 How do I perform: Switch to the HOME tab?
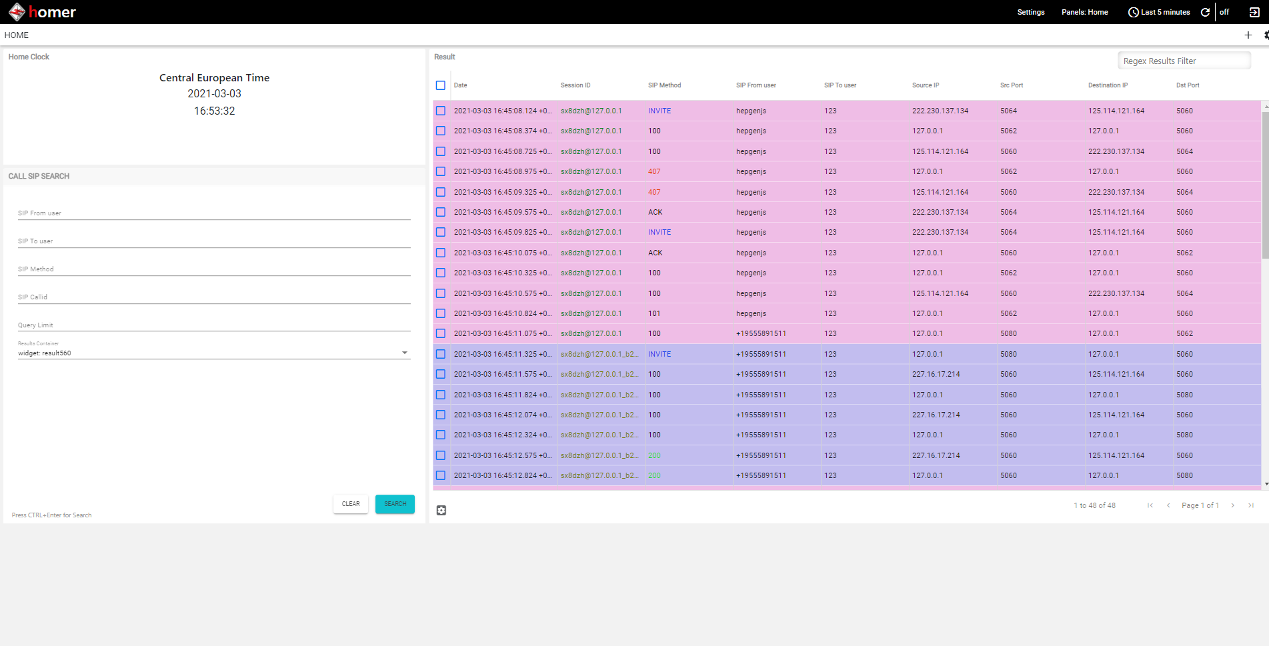16,35
